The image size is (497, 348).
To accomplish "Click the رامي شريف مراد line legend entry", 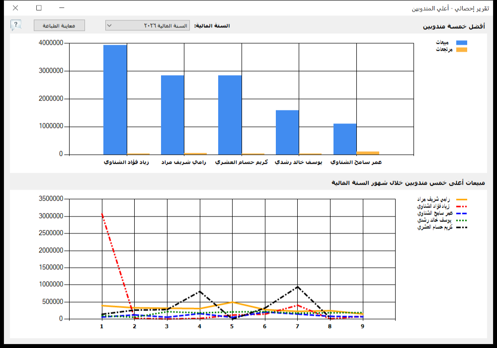I will pos(442,200).
